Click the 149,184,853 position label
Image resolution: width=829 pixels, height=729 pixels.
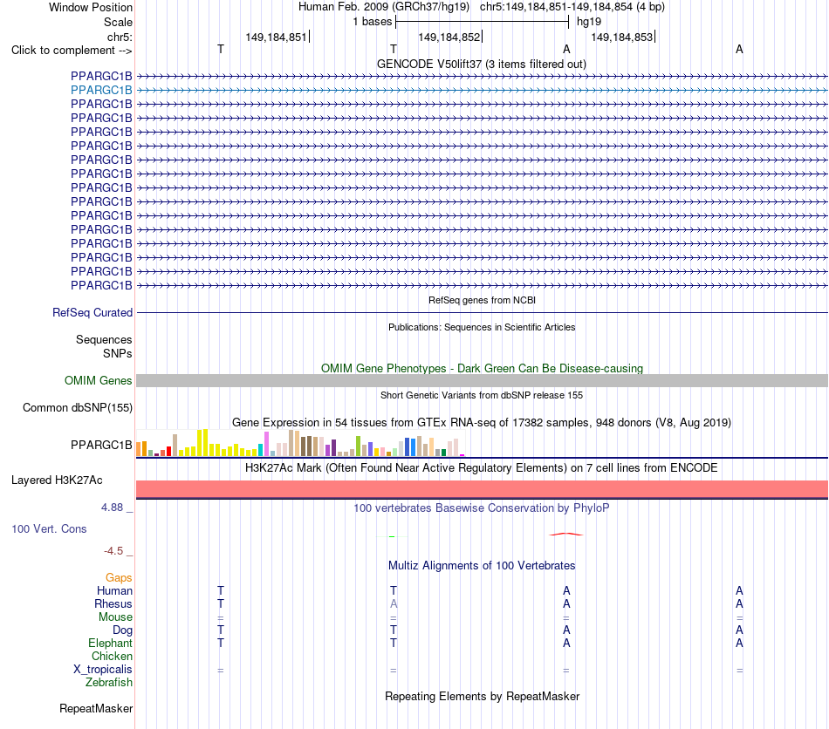pyautogui.click(x=621, y=37)
